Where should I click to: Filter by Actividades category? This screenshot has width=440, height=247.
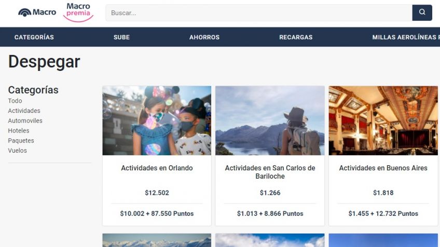[24, 111]
